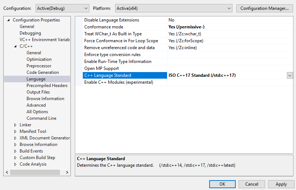Expand the Manifest Tool node arrow

(16, 131)
